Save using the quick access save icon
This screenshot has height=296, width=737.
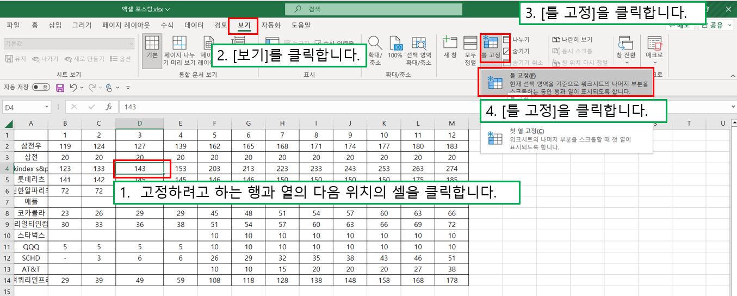(60, 87)
